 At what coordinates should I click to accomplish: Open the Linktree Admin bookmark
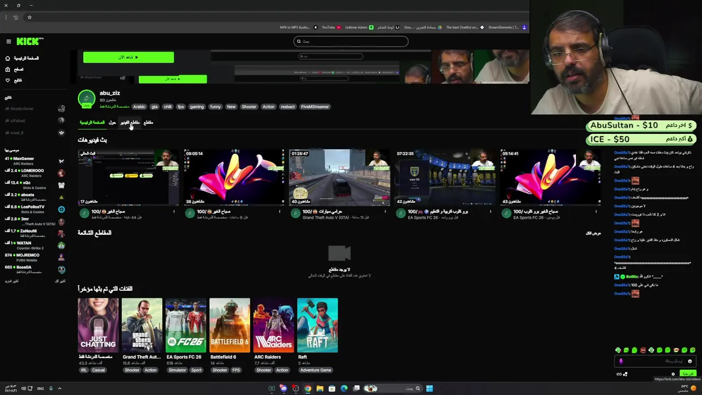pos(359,27)
